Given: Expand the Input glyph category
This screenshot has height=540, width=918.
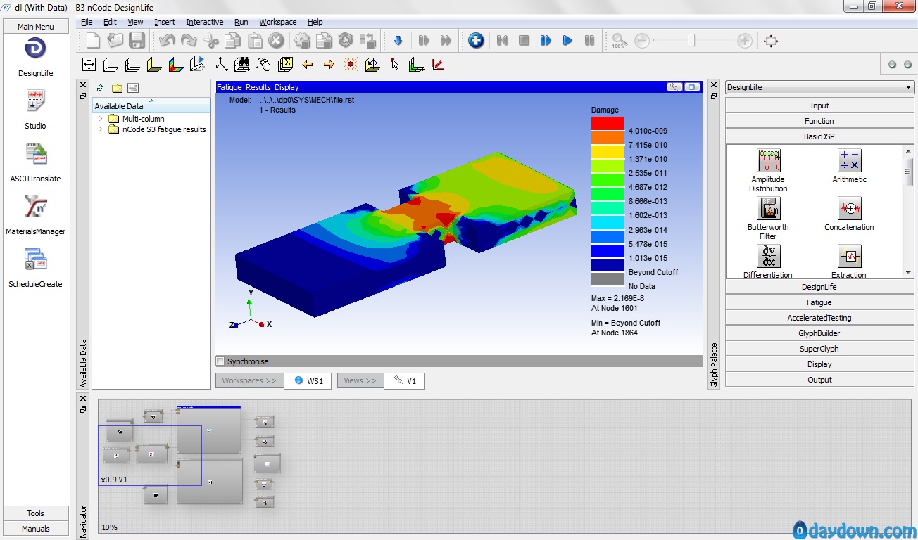Looking at the screenshot, I should [x=819, y=105].
